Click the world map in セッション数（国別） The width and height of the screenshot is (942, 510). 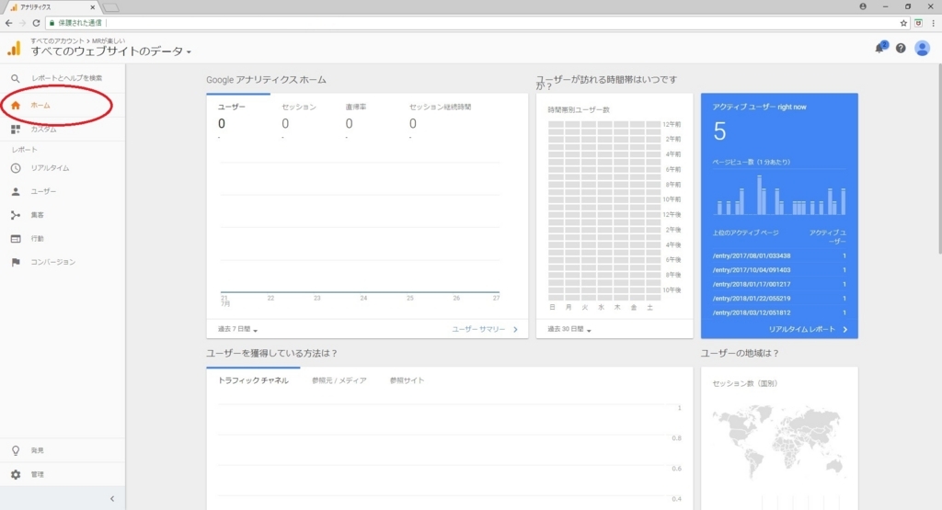(x=779, y=441)
